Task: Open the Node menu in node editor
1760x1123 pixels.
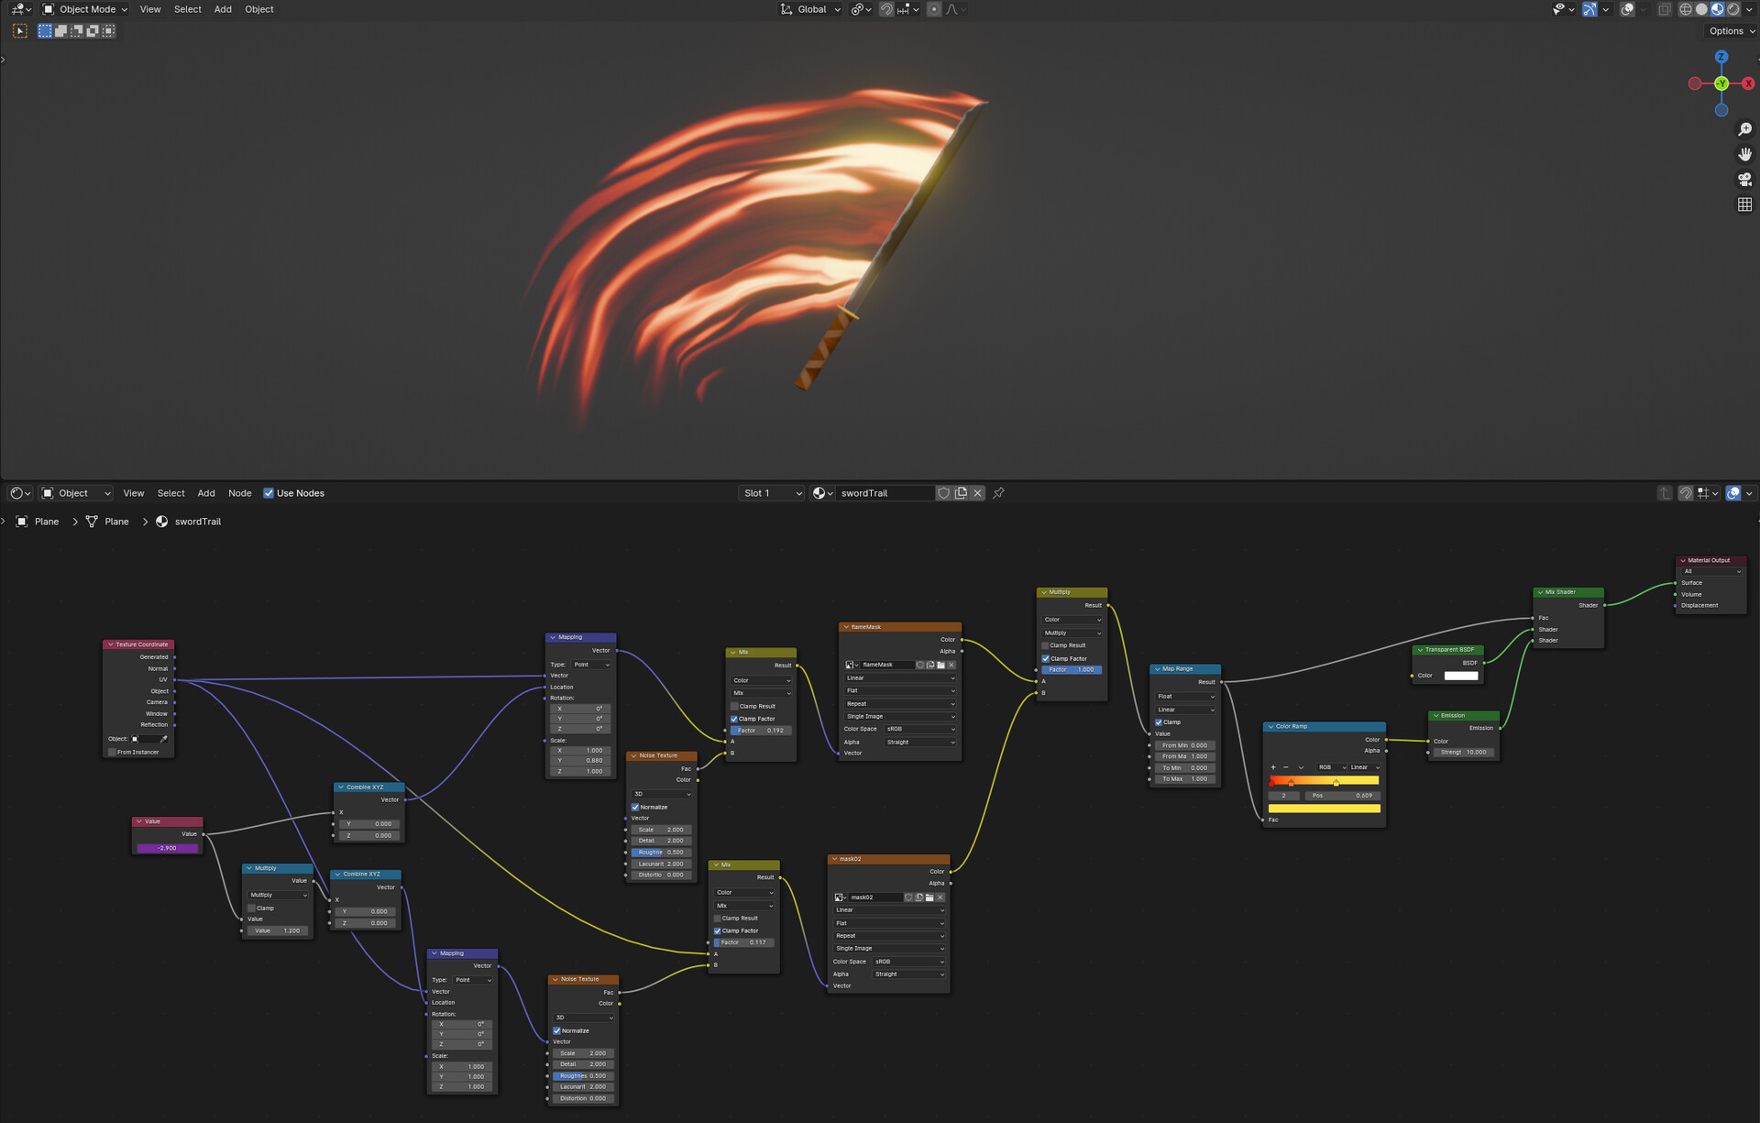Action: coord(239,493)
